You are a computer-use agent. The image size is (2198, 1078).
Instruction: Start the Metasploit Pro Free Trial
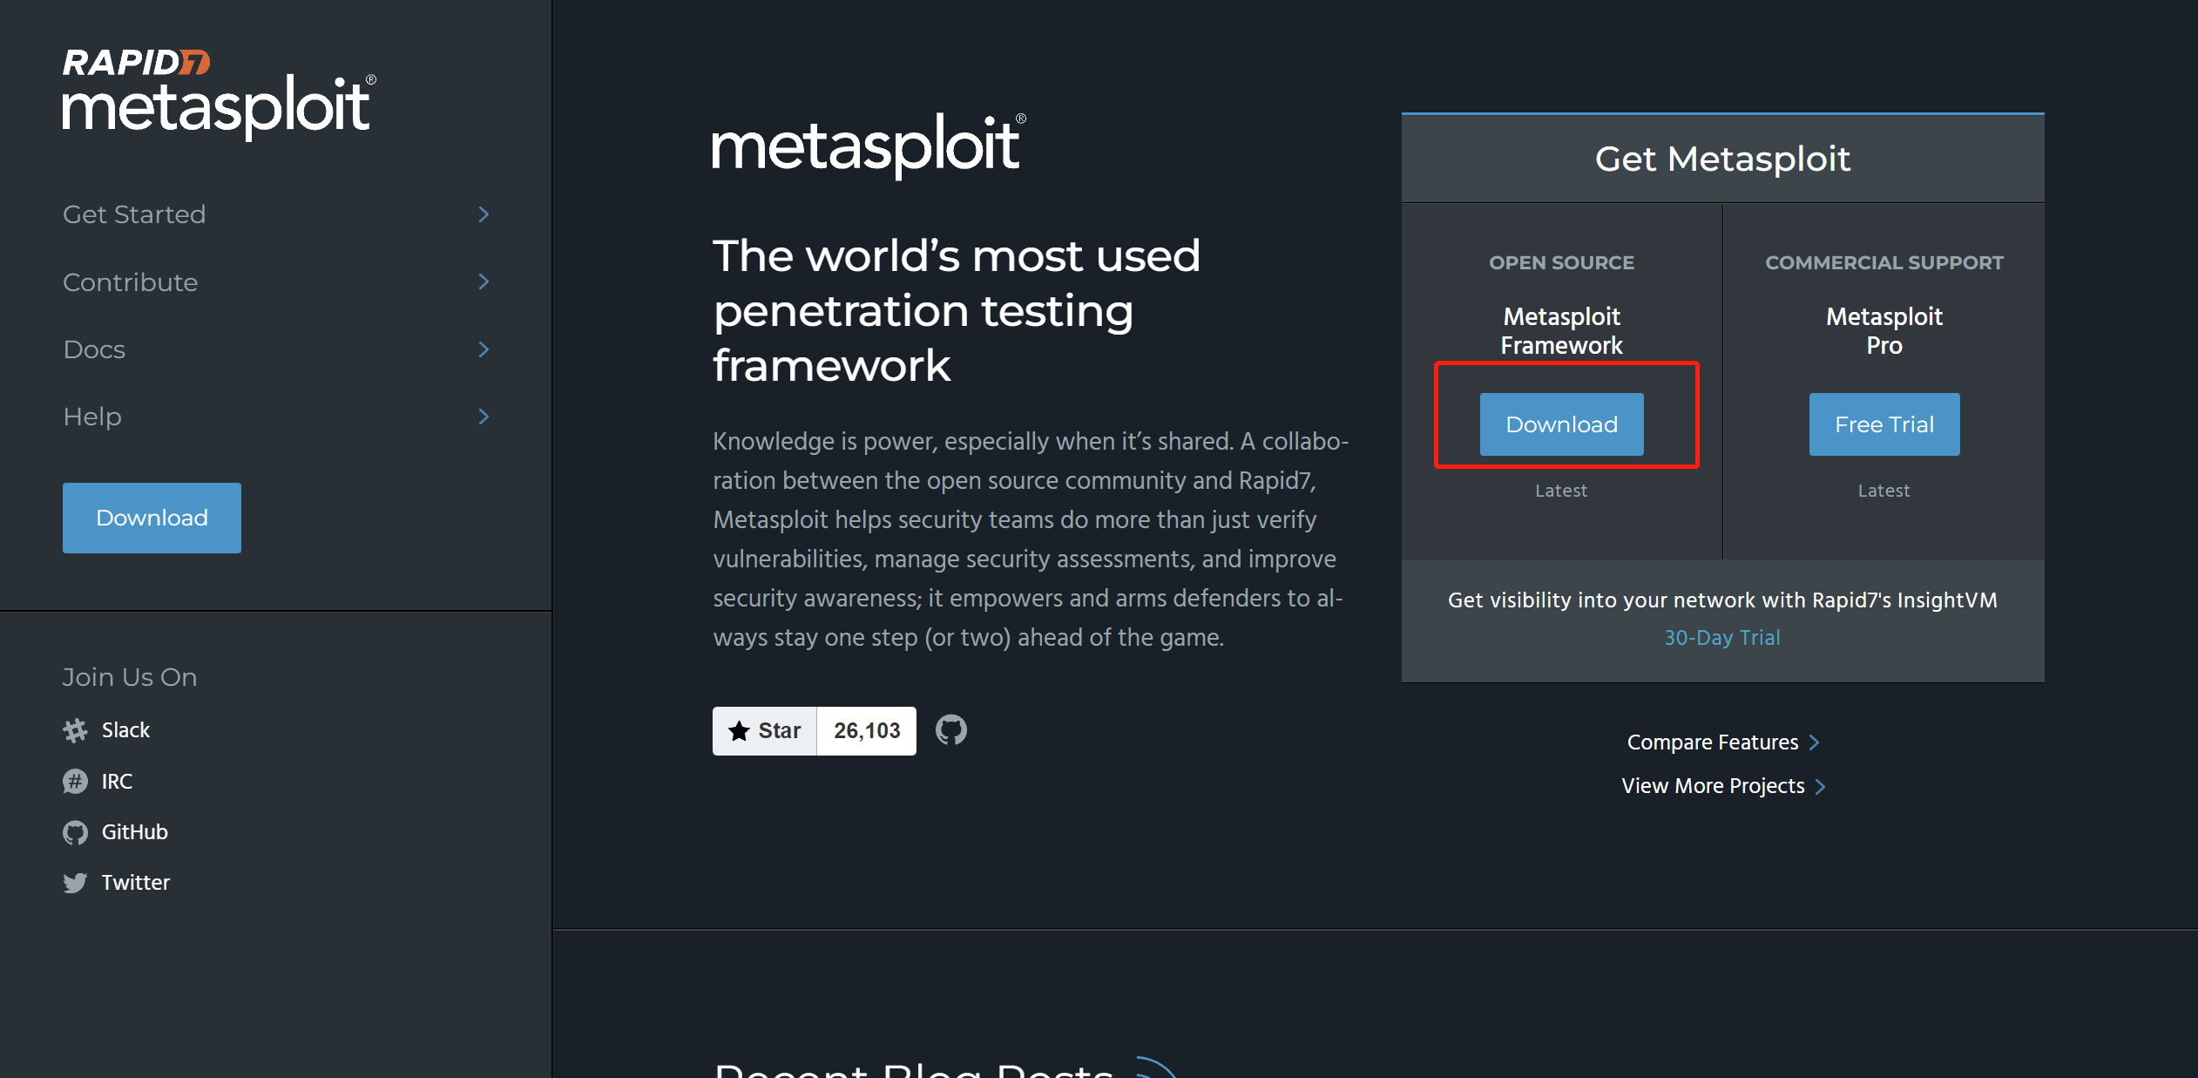[x=1884, y=424]
